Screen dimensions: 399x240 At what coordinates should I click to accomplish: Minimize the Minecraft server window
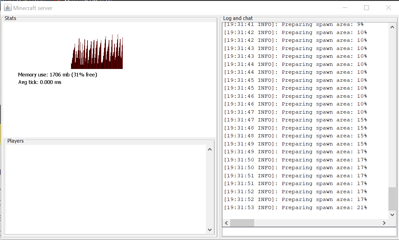pyautogui.click(x=344, y=8)
